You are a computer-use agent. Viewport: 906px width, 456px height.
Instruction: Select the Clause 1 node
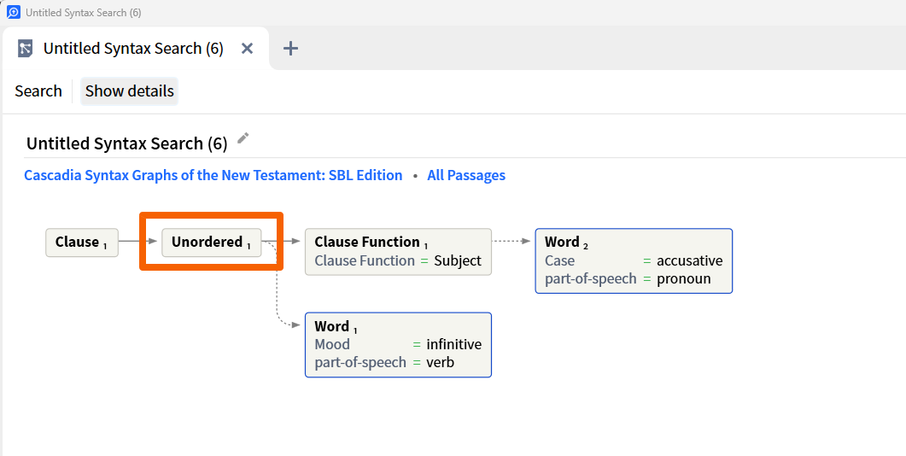point(81,243)
